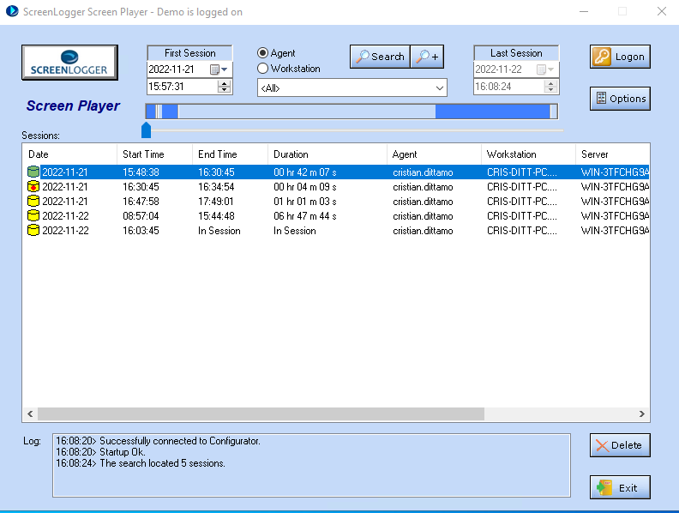The image size is (679, 513).
Task: Click the yellow session icon for 08:57:04
Action: tap(33, 216)
